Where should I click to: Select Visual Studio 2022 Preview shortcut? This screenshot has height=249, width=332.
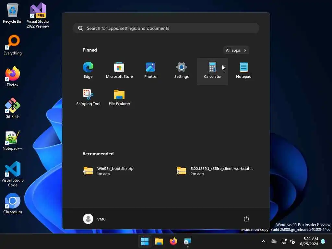pyautogui.click(x=38, y=15)
